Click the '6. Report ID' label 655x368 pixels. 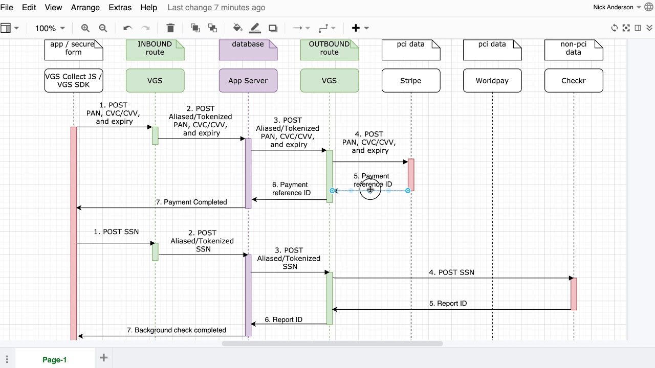(x=283, y=320)
